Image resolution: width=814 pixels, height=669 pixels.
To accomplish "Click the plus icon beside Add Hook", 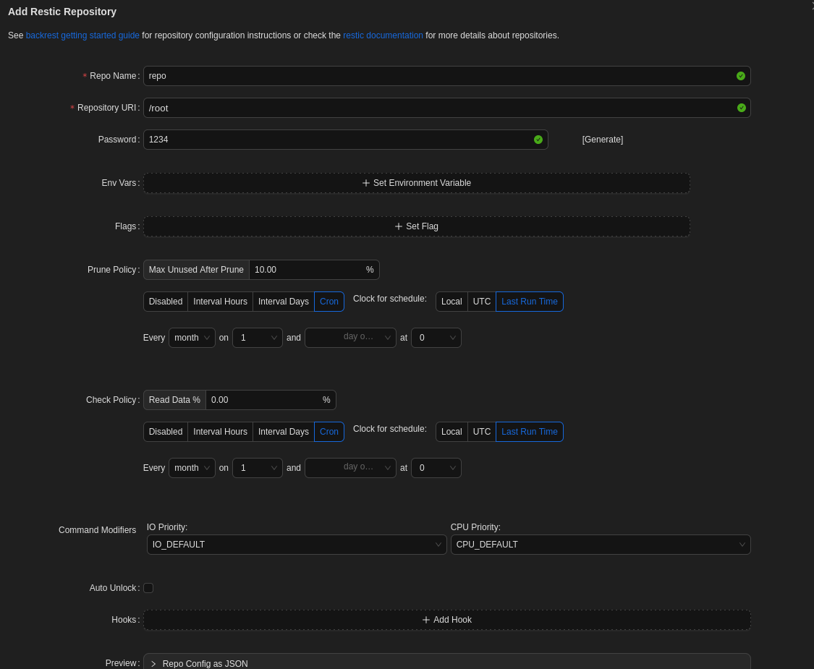I will coord(426,620).
